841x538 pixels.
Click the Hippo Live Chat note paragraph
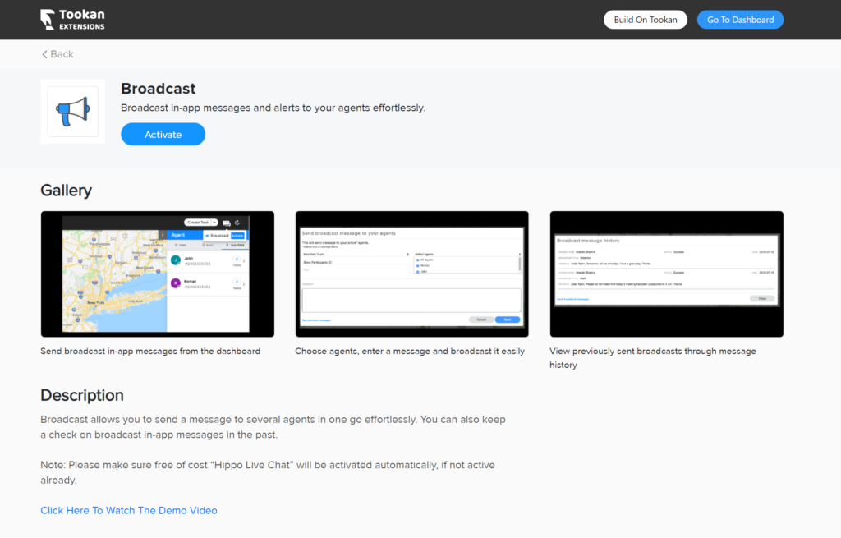click(x=268, y=472)
